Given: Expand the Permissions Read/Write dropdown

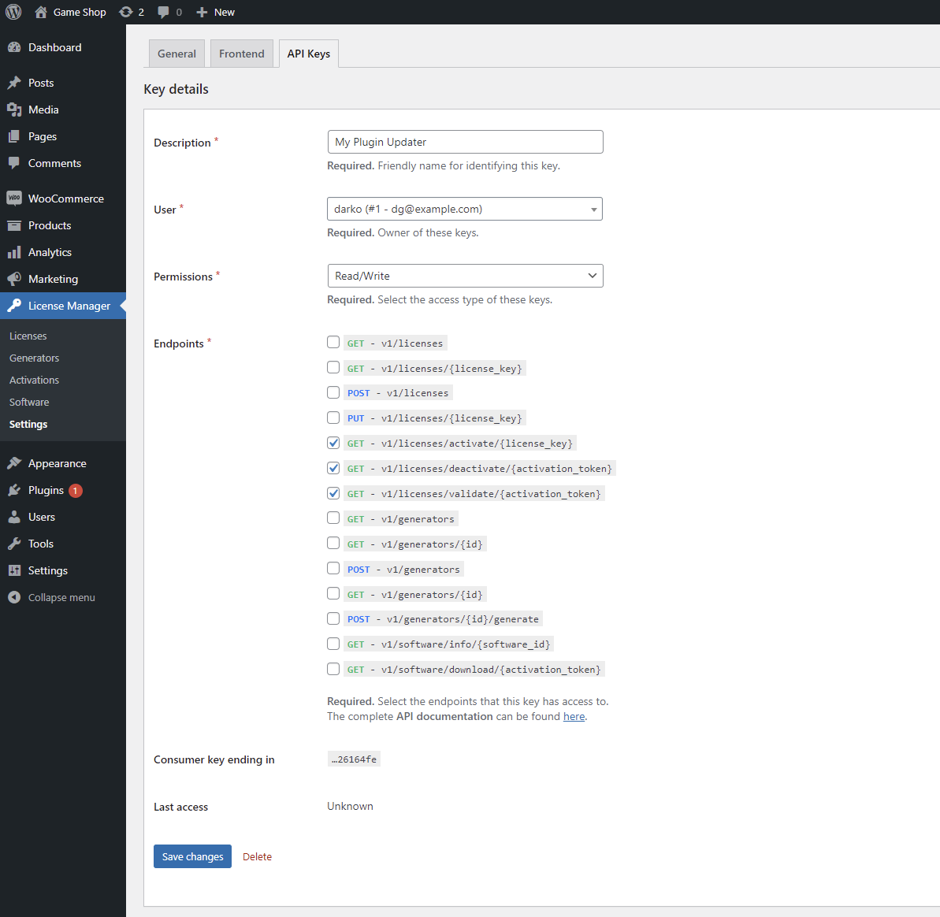Looking at the screenshot, I should 464,276.
